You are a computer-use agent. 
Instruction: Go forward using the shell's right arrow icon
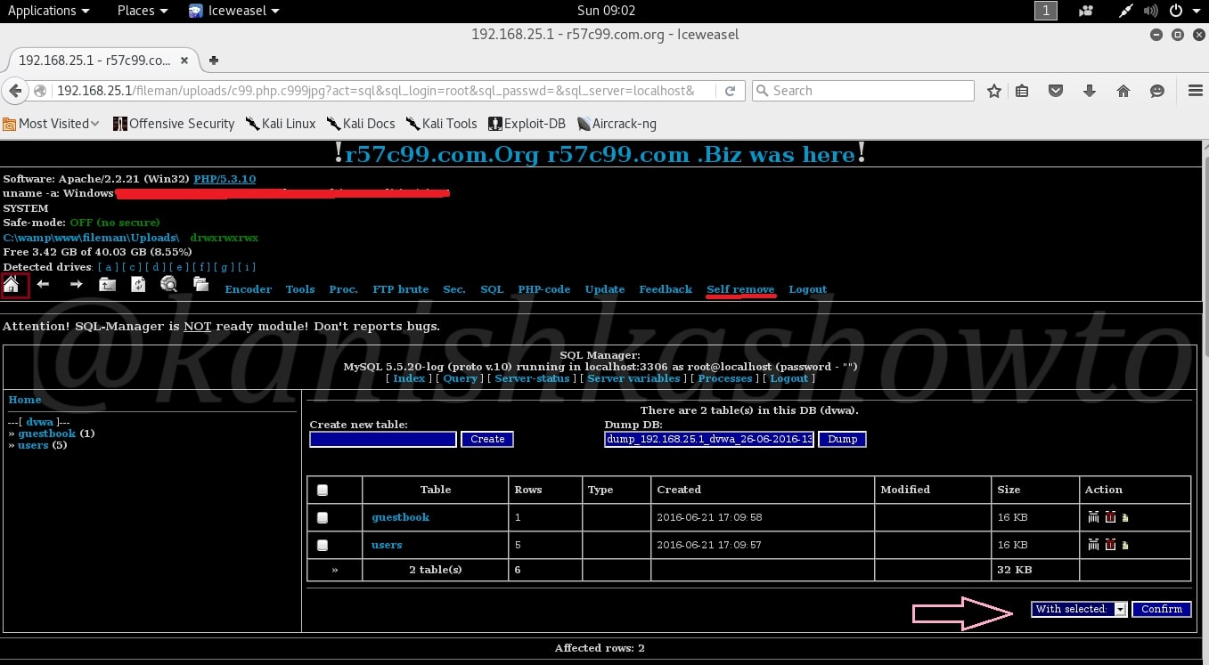[x=76, y=285]
